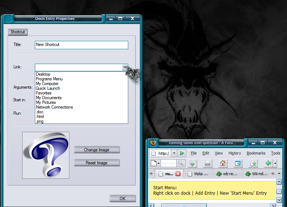Viewport: 287px width, 207px height.
Task: Click OK in Dock Entry Properties
Action: click(x=122, y=198)
